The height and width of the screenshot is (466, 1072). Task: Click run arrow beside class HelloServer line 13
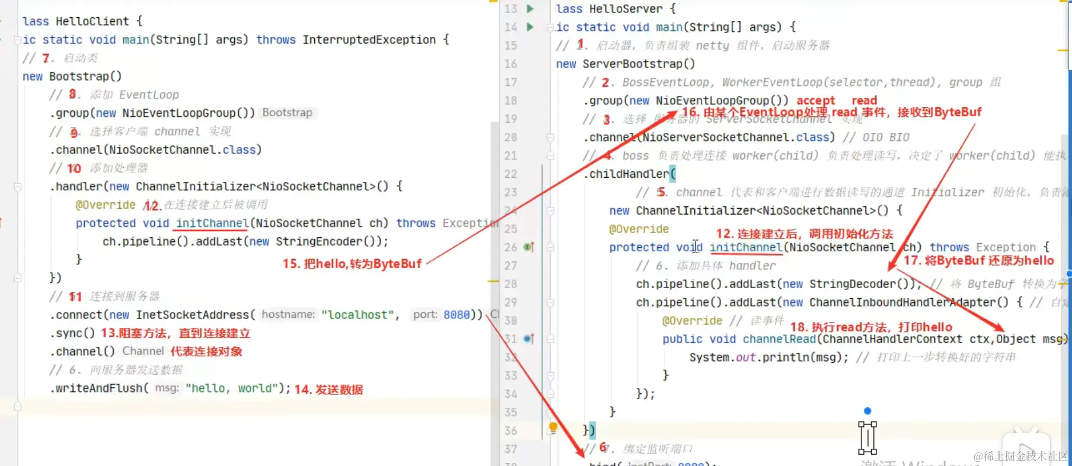coord(531,9)
